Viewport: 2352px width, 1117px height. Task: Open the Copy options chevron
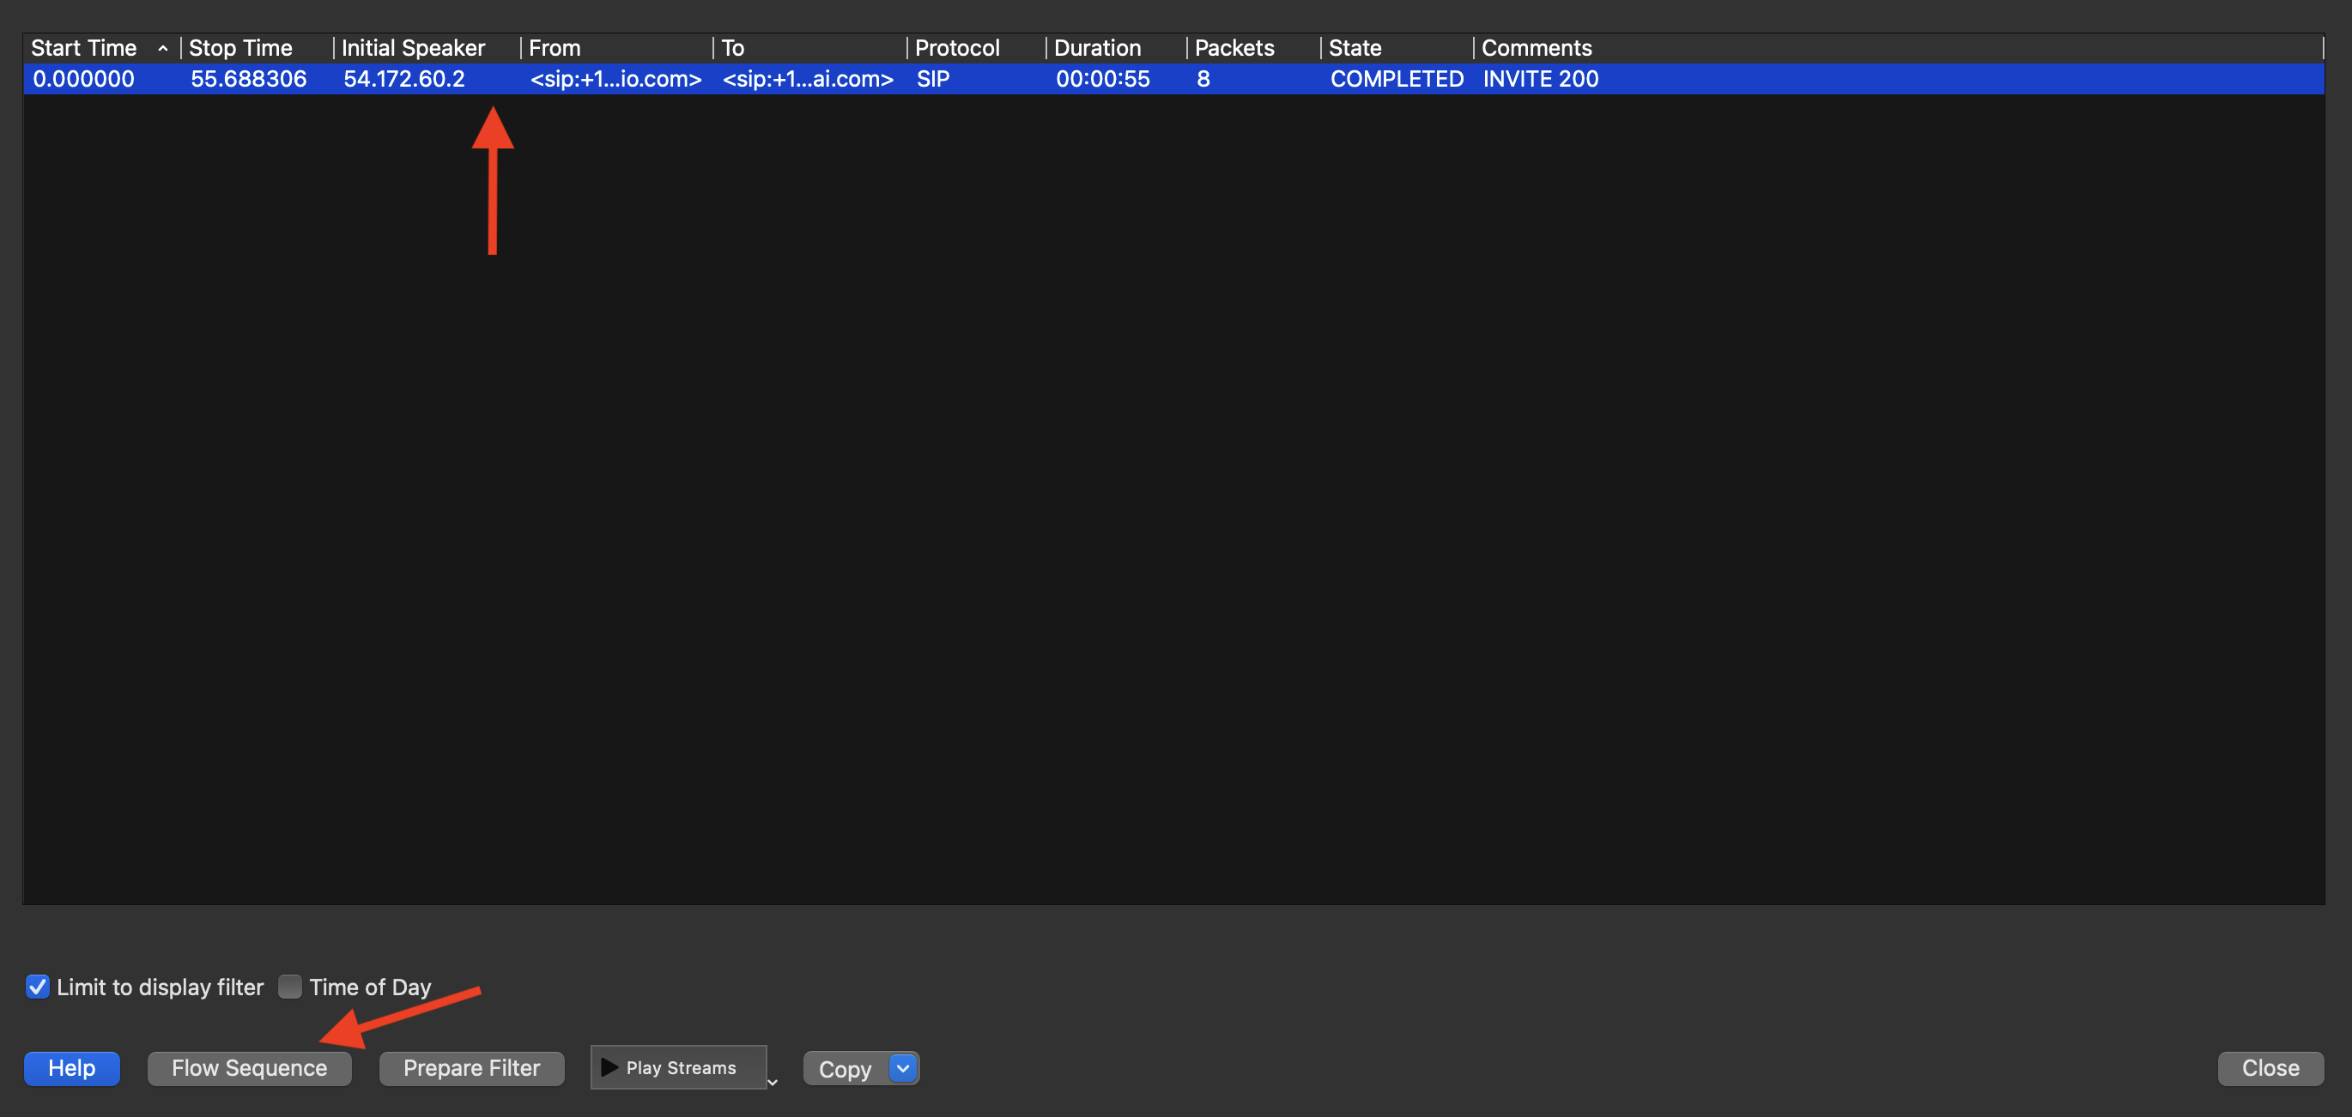click(x=900, y=1068)
